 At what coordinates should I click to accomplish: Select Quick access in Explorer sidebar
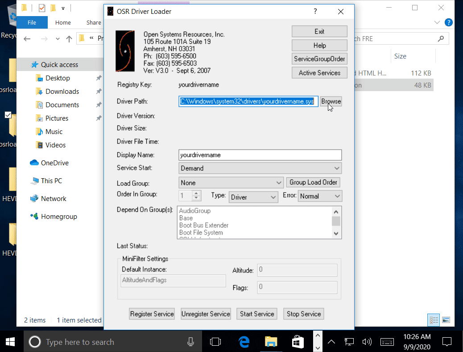(59, 65)
